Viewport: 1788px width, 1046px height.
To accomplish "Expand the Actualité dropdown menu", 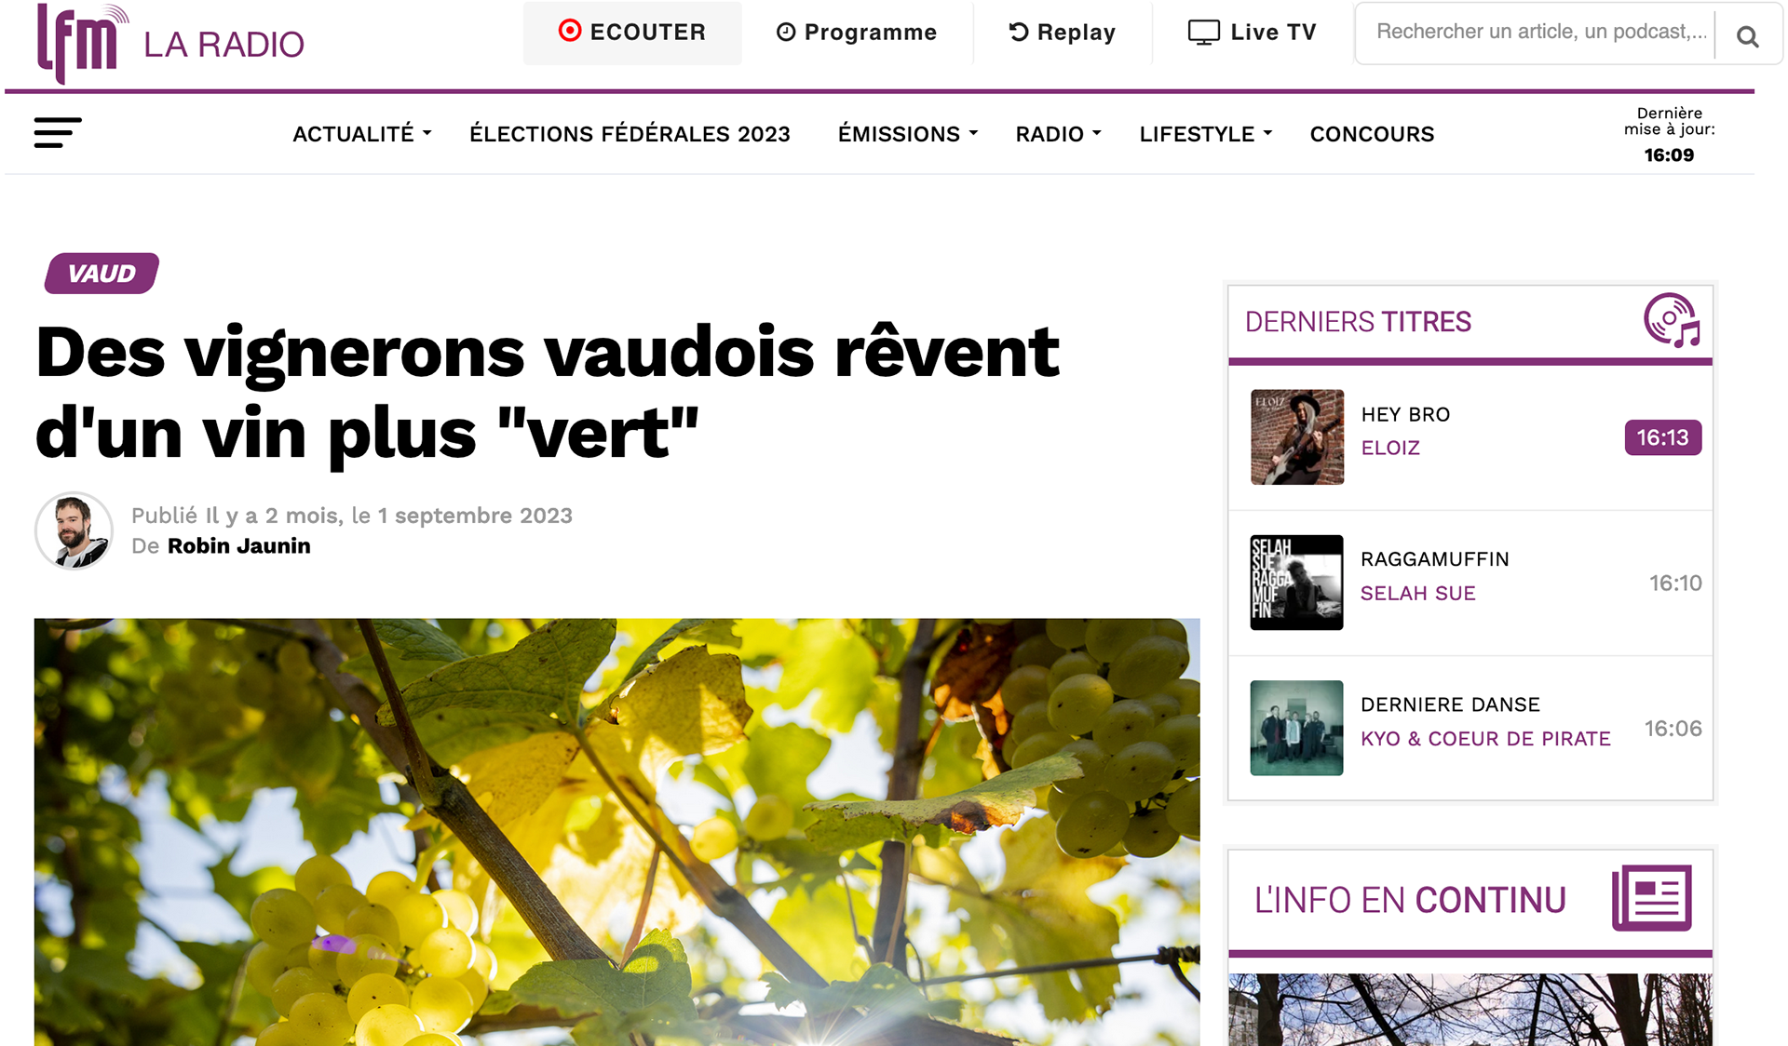I will pos(362,134).
